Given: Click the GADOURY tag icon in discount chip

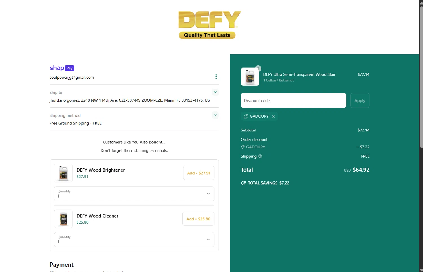Looking at the screenshot, I should pyautogui.click(x=246, y=116).
